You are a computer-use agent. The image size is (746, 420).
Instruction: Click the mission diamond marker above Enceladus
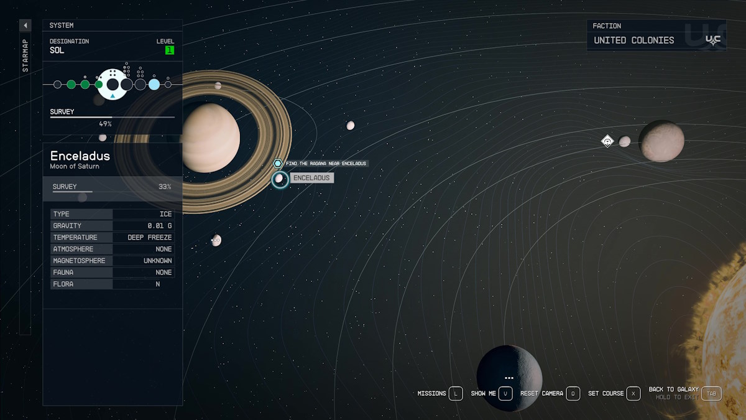point(278,163)
